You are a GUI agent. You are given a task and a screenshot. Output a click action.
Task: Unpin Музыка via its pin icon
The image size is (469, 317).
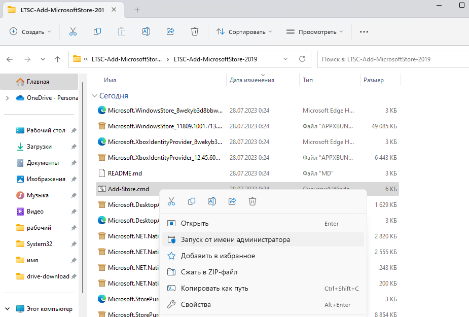[x=74, y=195]
